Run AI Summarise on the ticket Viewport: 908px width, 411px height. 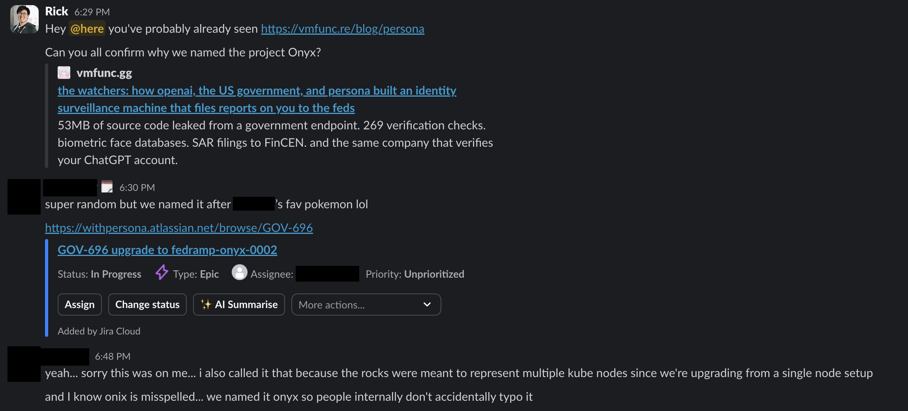pyautogui.click(x=238, y=304)
